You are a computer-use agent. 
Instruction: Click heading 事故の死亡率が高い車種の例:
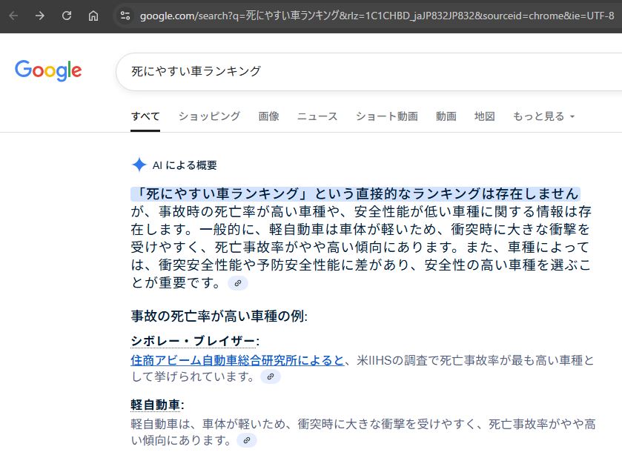(219, 316)
